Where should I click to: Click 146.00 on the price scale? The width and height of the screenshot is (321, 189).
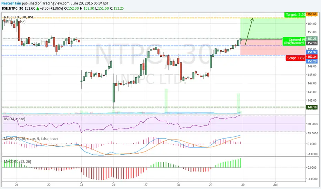[x=312, y=92]
